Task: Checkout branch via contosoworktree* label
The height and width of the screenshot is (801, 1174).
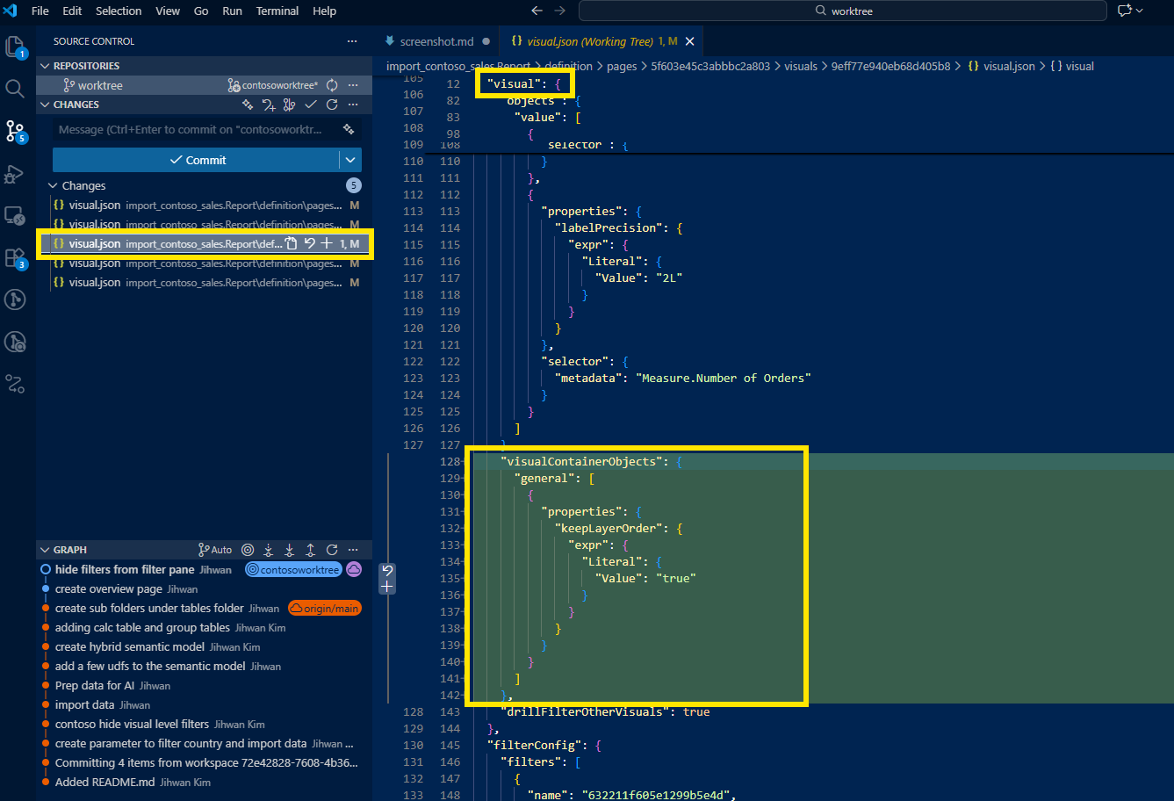Action: 273,85
